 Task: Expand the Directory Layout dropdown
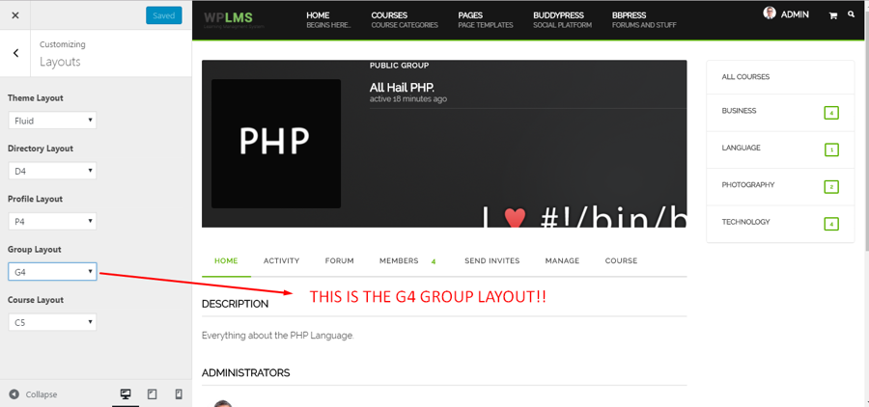click(52, 171)
